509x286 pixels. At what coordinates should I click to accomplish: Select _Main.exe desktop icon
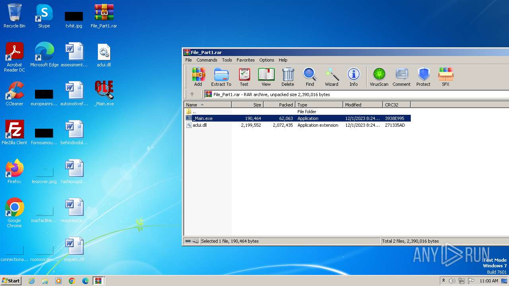click(104, 94)
